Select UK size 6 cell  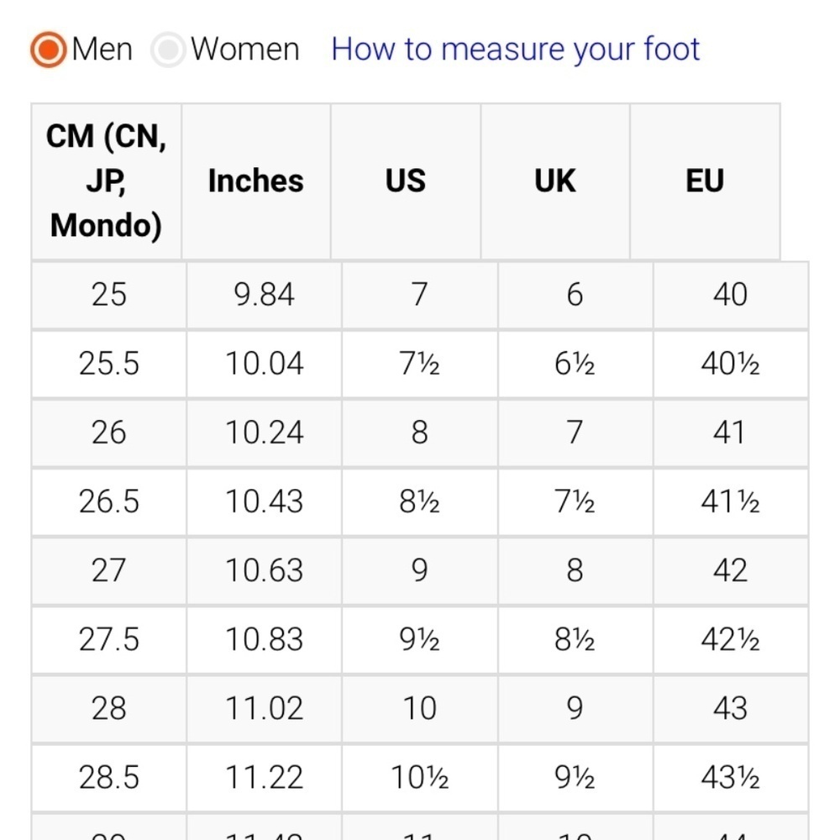(x=575, y=295)
